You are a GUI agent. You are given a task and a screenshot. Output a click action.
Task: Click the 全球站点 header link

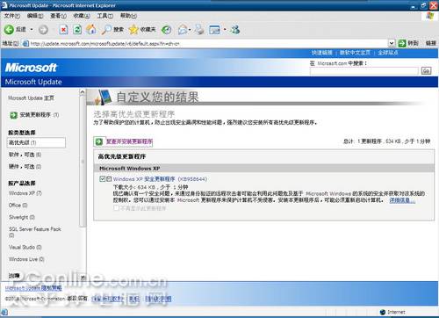coord(388,53)
